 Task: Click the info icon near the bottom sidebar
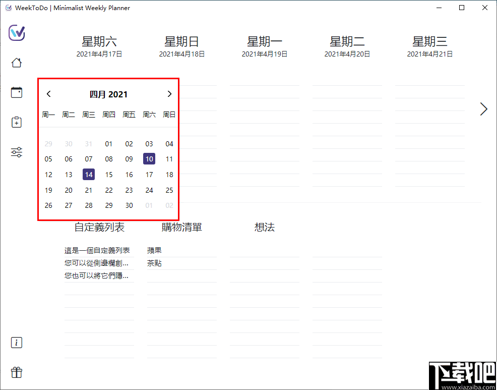tap(16, 343)
